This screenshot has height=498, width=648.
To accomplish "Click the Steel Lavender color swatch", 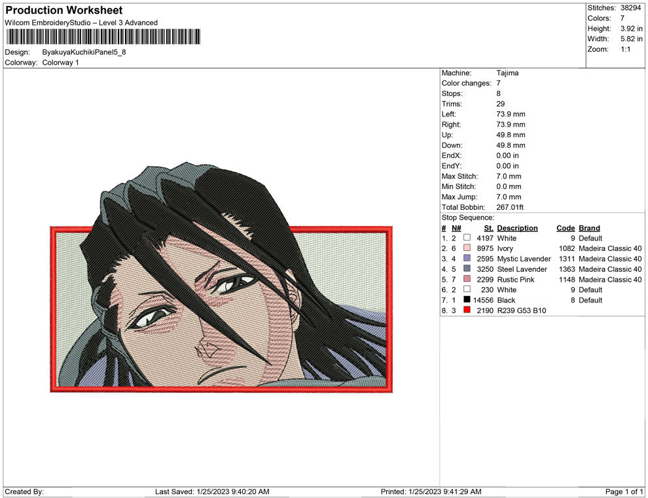I will click(x=467, y=269).
